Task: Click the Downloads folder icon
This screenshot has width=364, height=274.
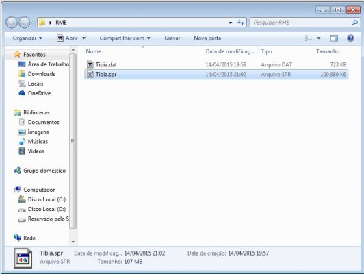Action: tap(22, 74)
